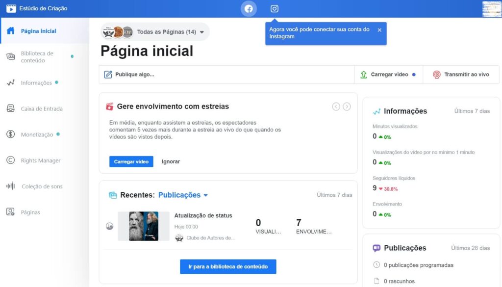Open Ir para a biblioteca de conteúdo
Viewport: 502px width, 287px height.
coord(227,266)
